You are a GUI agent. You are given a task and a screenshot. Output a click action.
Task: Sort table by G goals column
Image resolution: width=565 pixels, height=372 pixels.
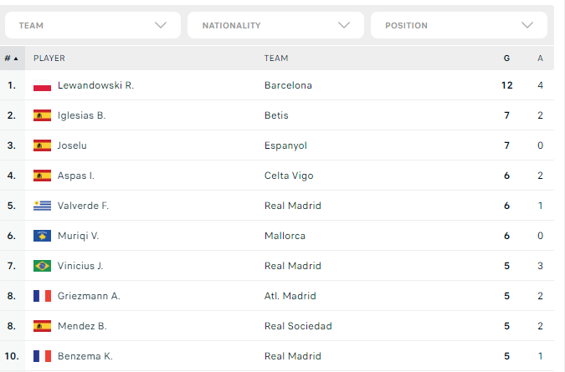506,59
